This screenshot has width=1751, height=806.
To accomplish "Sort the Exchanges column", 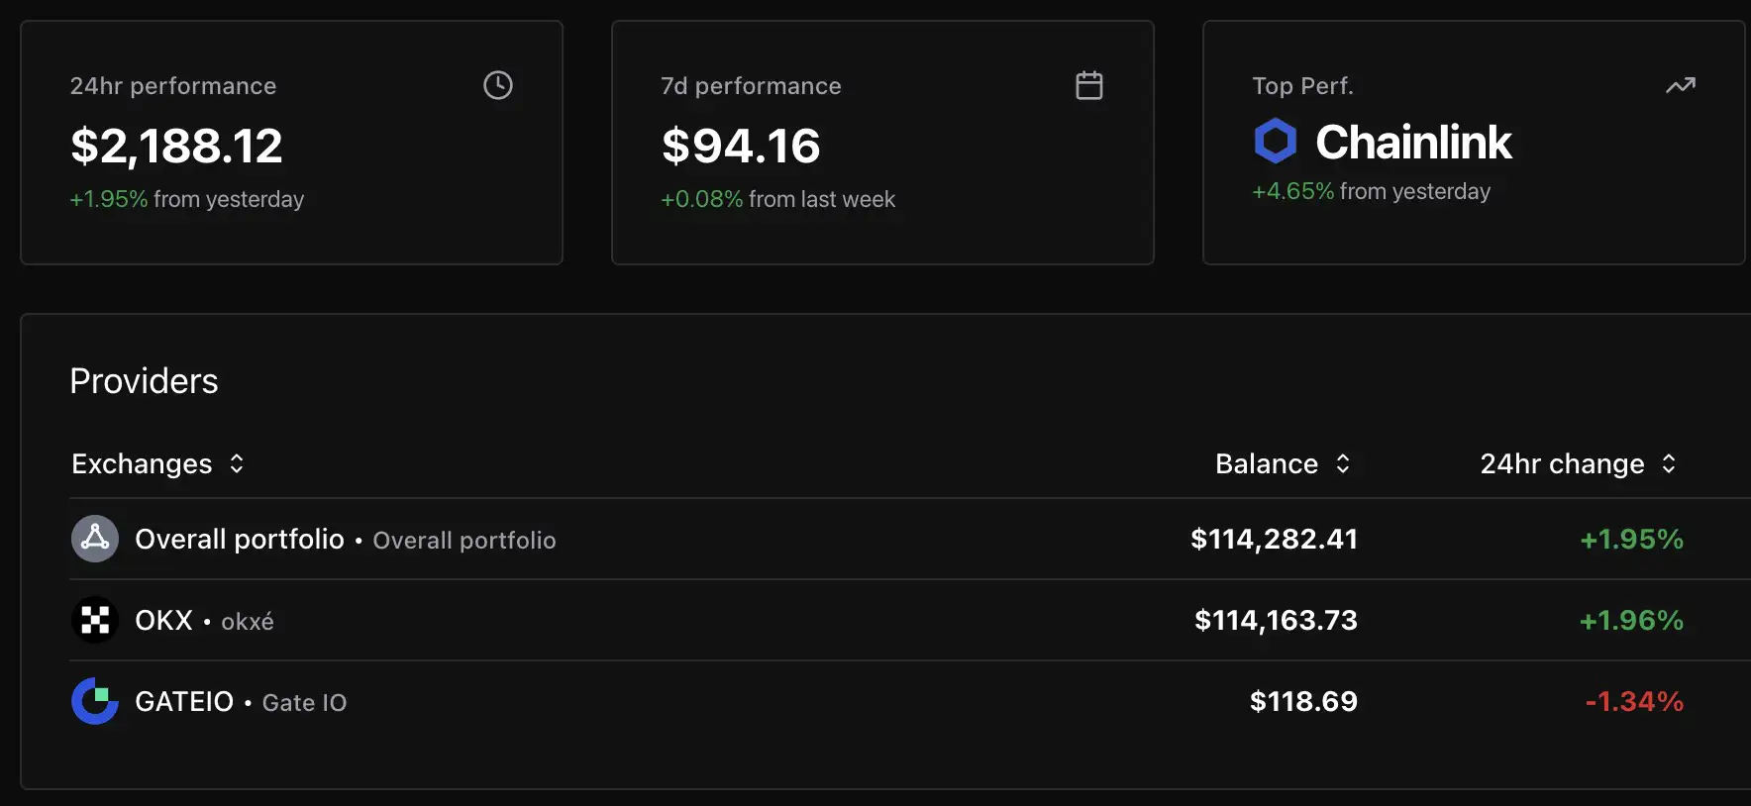I will pos(237,463).
